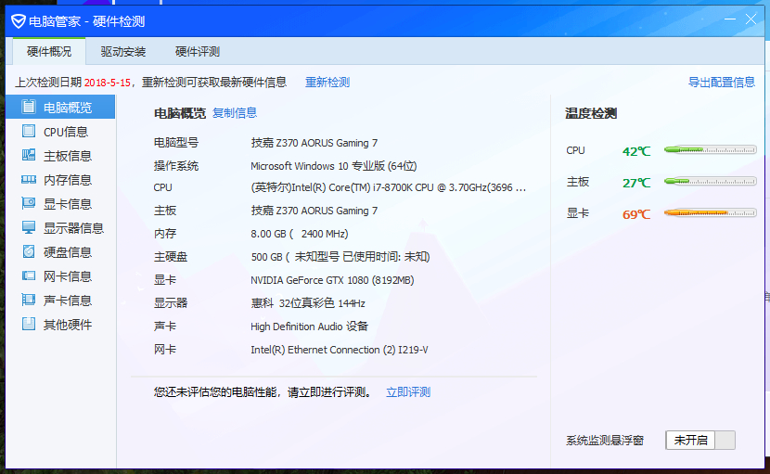Click the 导出配置信息 link
Image resolution: width=770 pixels, height=474 pixels.
point(722,82)
